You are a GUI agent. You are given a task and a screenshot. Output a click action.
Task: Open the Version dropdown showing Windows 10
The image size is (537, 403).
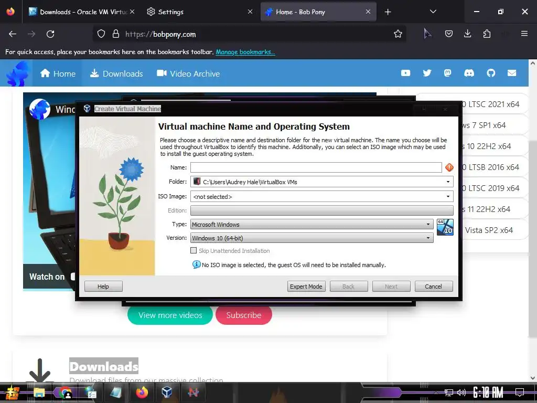[312, 238]
